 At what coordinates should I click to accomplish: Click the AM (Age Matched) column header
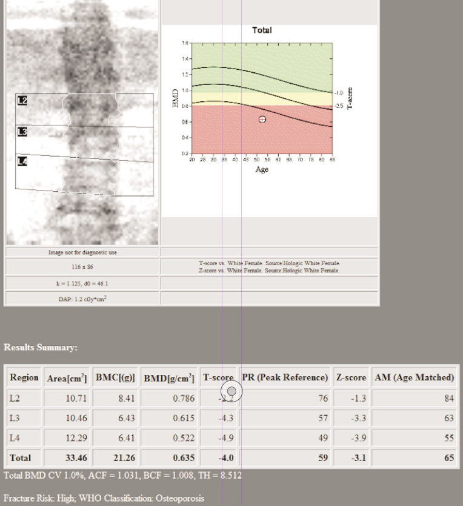pos(415,377)
